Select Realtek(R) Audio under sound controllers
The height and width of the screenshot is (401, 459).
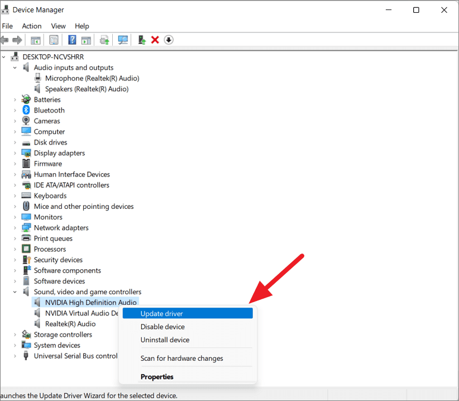point(70,324)
